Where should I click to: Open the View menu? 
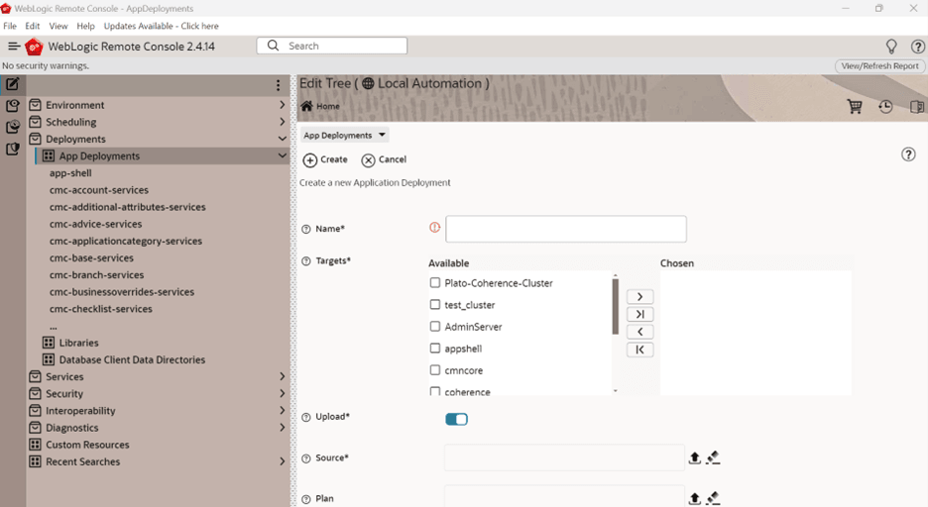58,26
